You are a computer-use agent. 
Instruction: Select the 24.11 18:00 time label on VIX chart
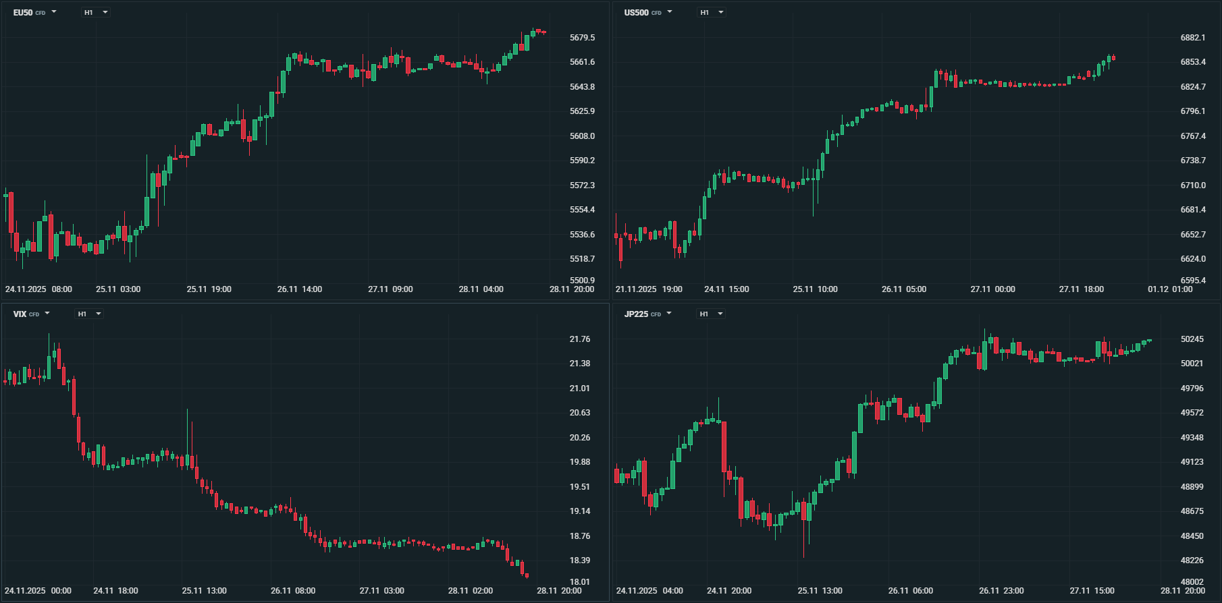pyautogui.click(x=115, y=591)
